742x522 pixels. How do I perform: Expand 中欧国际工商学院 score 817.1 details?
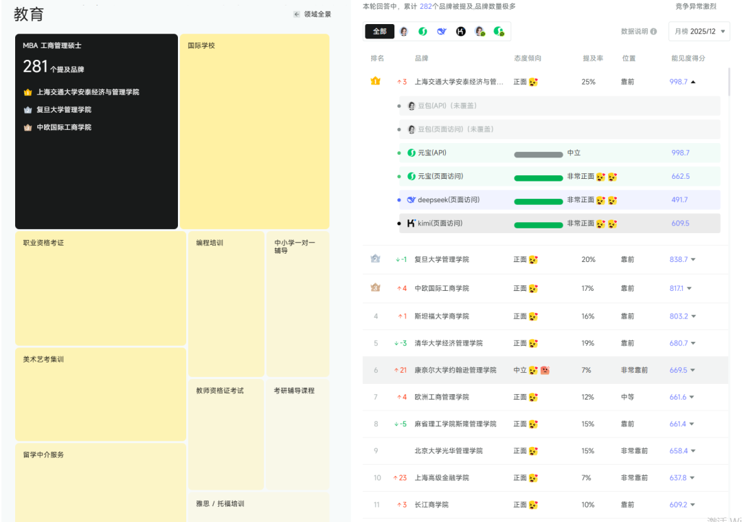click(689, 289)
